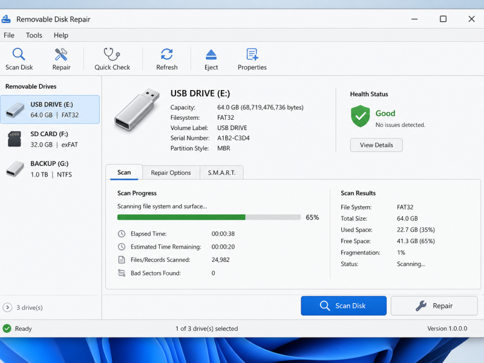
Task: Select the Repair tools toolbar icon
Action: tap(61, 54)
